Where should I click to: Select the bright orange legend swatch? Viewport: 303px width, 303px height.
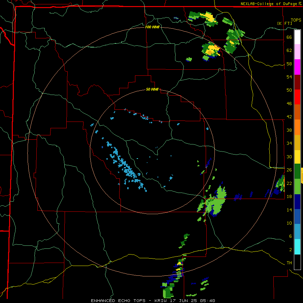pyautogui.click(x=297, y=127)
